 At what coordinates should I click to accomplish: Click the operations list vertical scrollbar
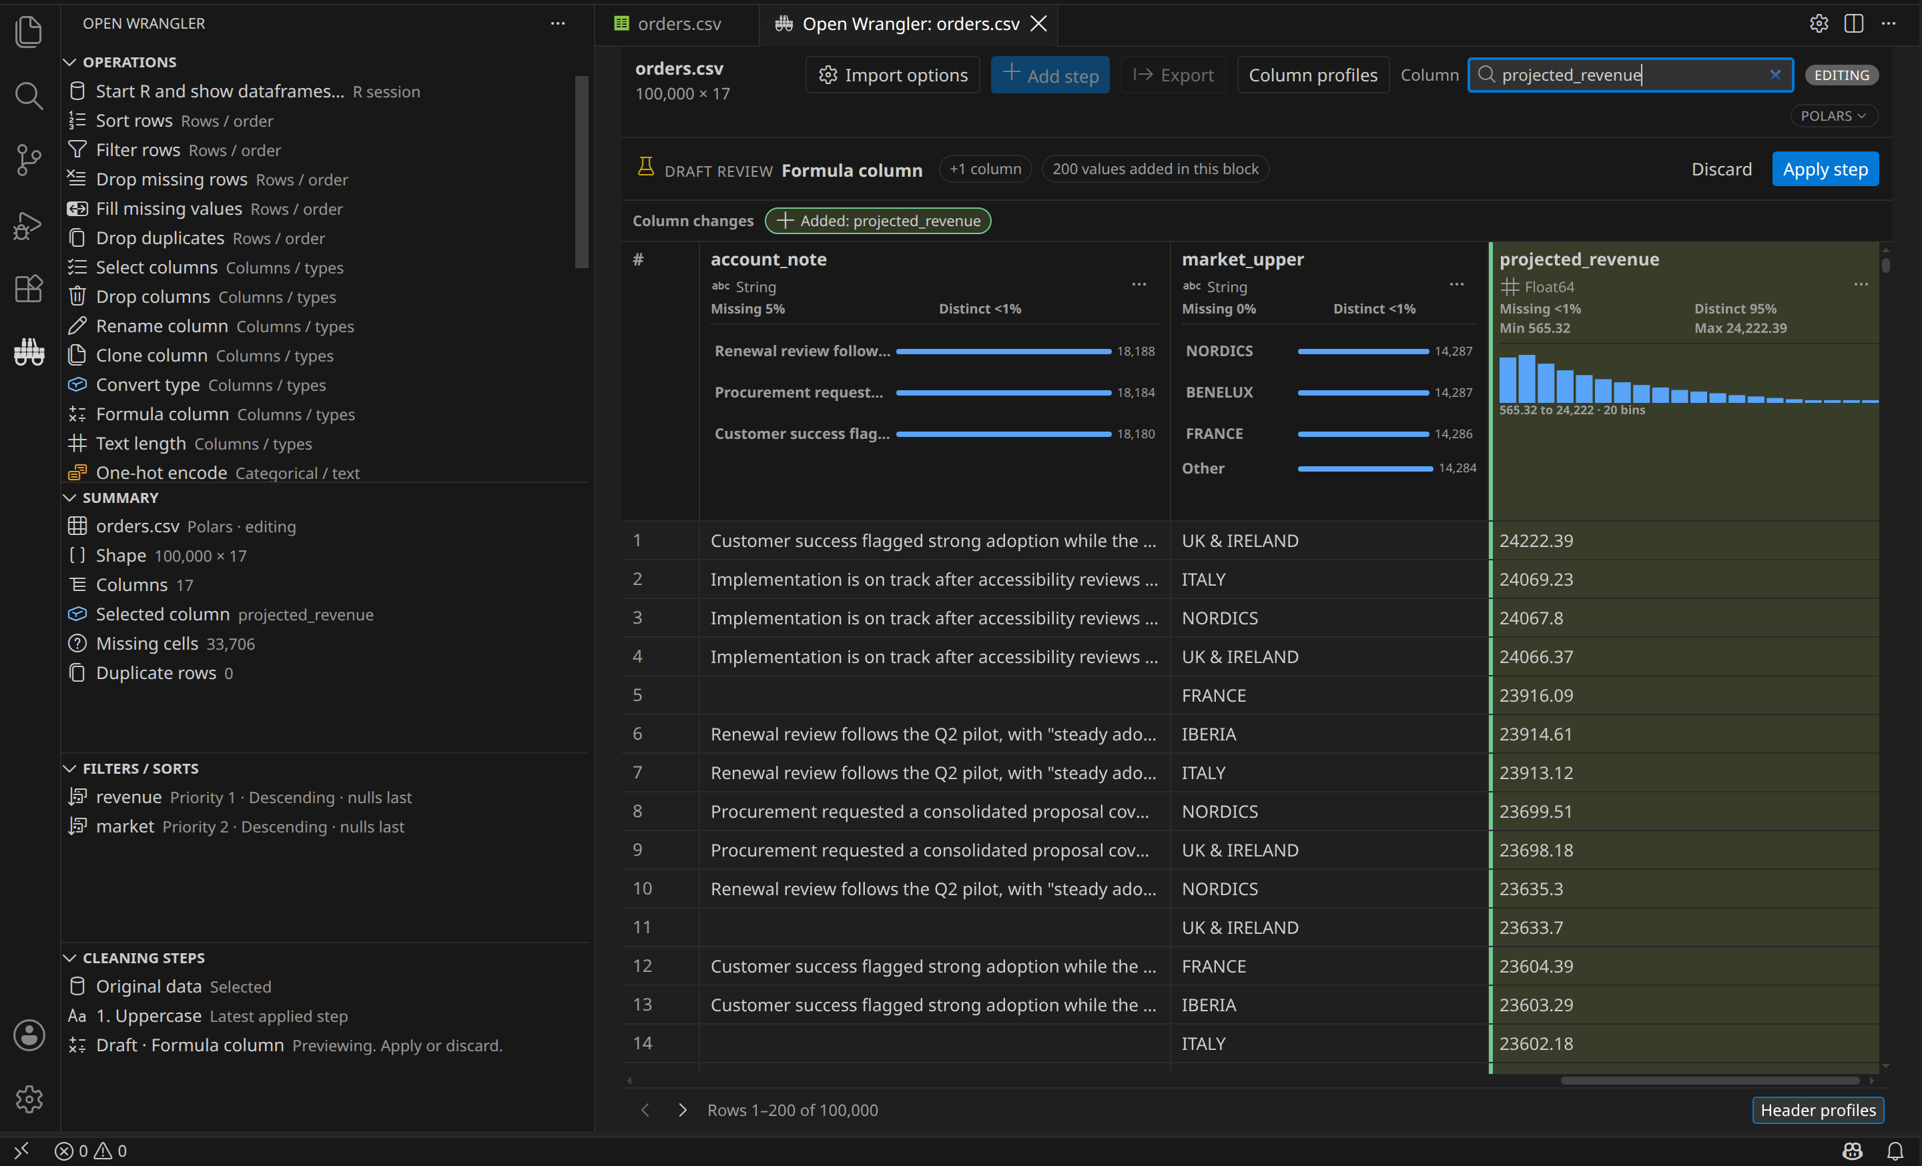(582, 171)
